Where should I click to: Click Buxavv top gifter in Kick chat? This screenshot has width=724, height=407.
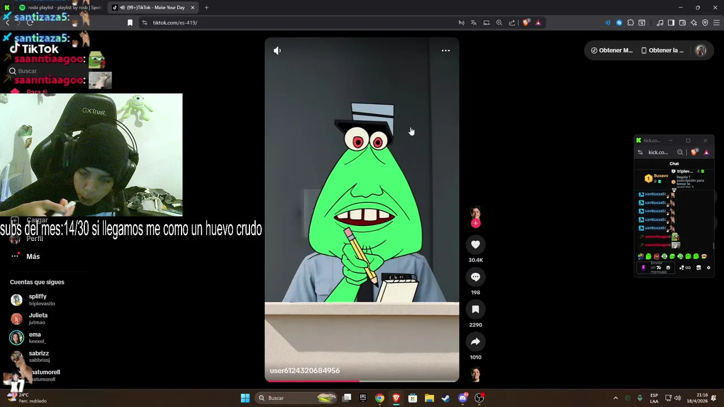coord(657,178)
